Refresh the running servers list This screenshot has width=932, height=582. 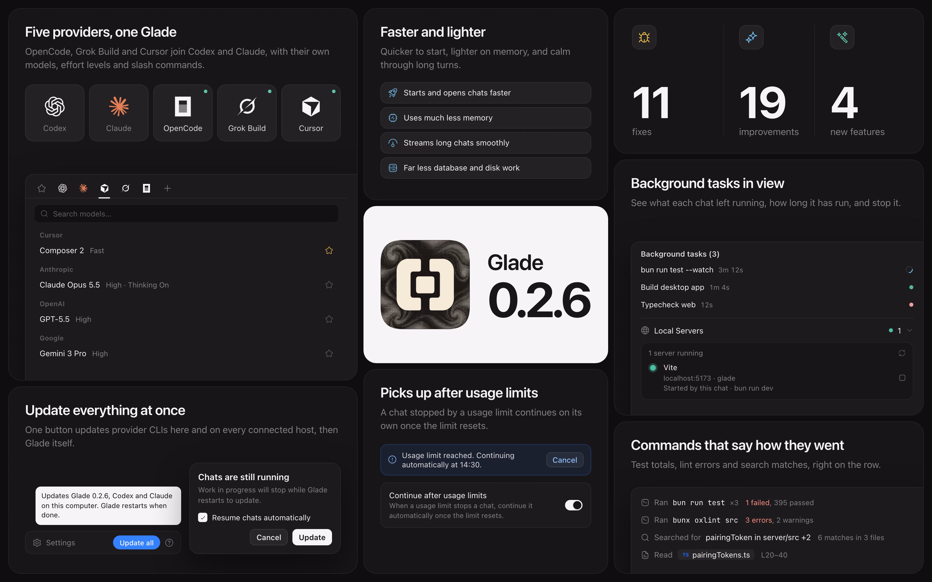coord(902,353)
